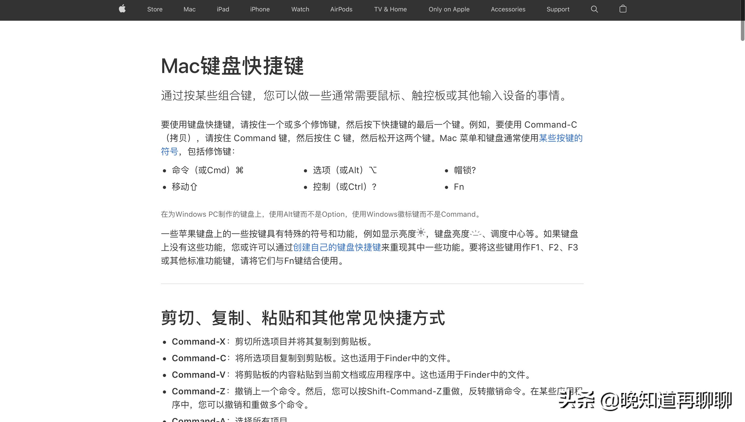Select AirPods from the navigation bar
Image resolution: width=745 pixels, height=422 pixels.
point(341,9)
